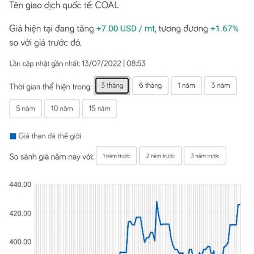Click the last update timestamp 13/07/2022
254x254 pixels.
[x=102, y=63]
